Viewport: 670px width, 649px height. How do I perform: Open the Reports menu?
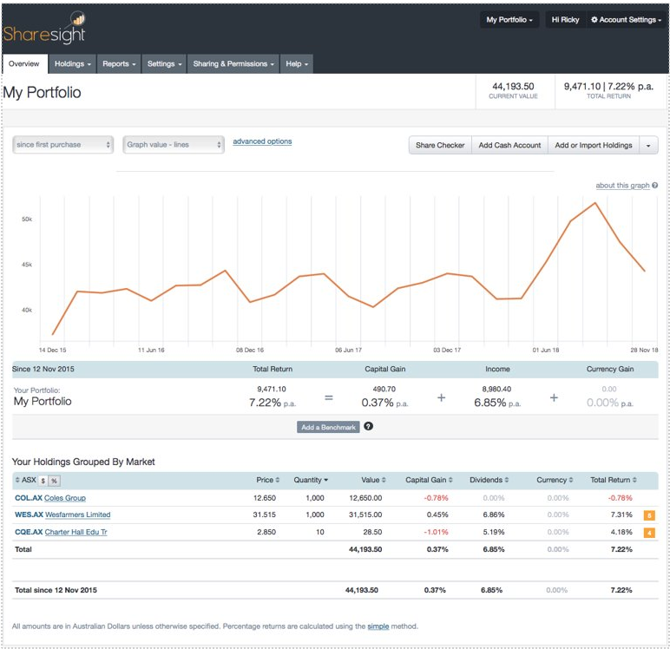pyautogui.click(x=119, y=63)
